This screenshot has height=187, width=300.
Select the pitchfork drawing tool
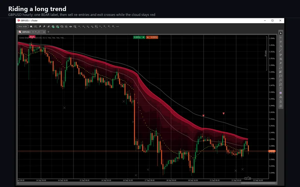click(280, 71)
